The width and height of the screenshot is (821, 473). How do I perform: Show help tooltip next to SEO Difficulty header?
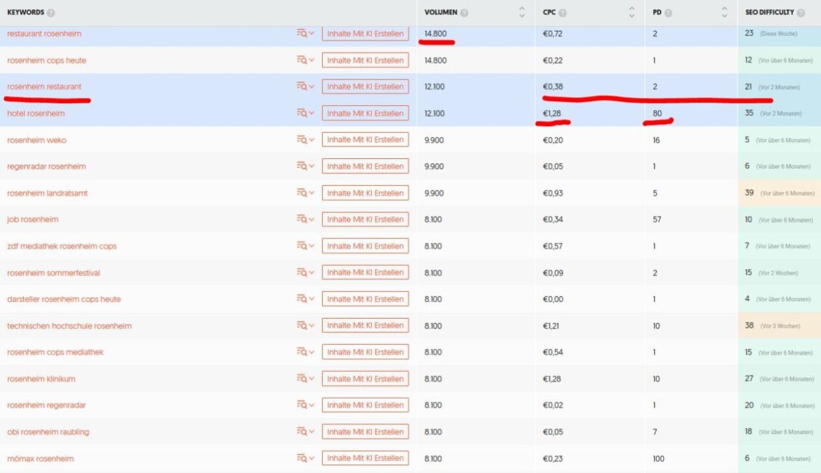coord(801,12)
